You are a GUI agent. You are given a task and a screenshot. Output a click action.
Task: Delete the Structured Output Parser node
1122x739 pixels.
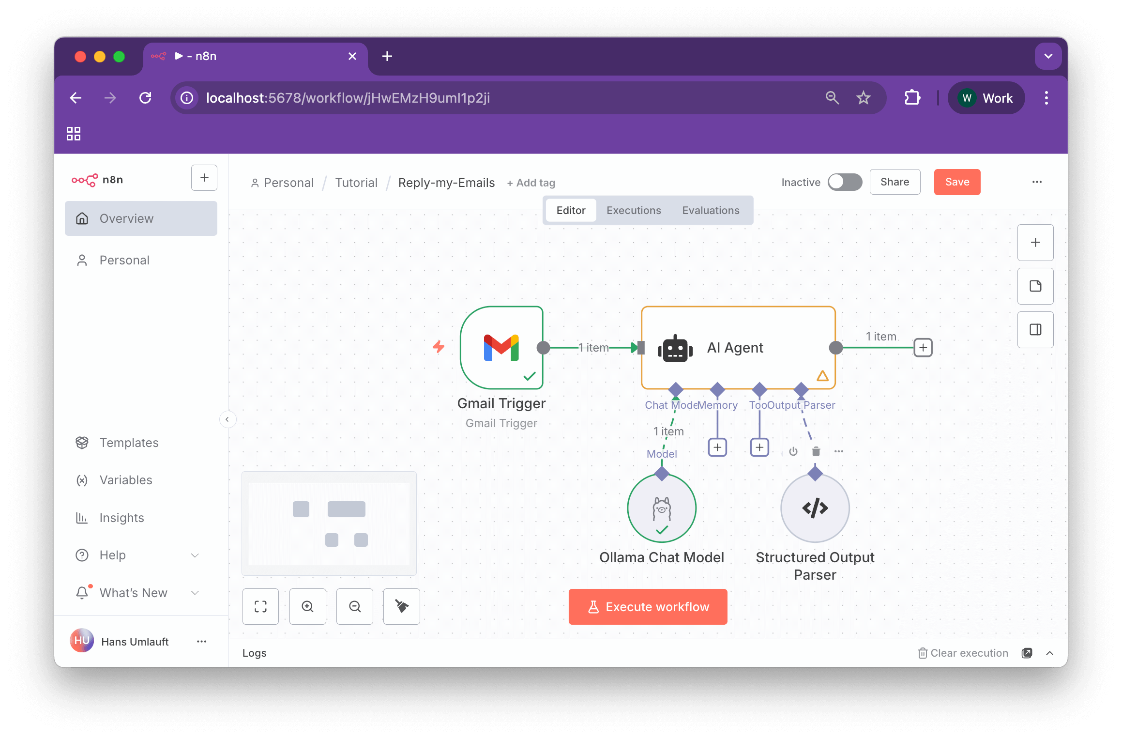pyautogui.click(x=816, y=451)
